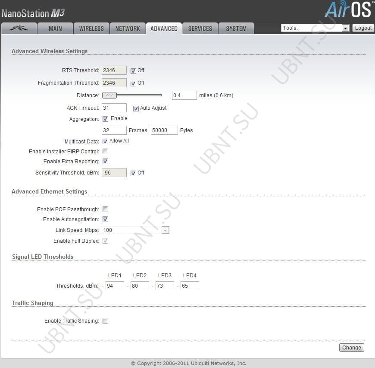
Task: Open the WIRELESS tab
Action: pos(91,29)
